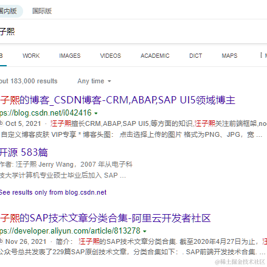Switch to the 国际版 search version
This screenshot has width=267, height=267.
[42, 11]
